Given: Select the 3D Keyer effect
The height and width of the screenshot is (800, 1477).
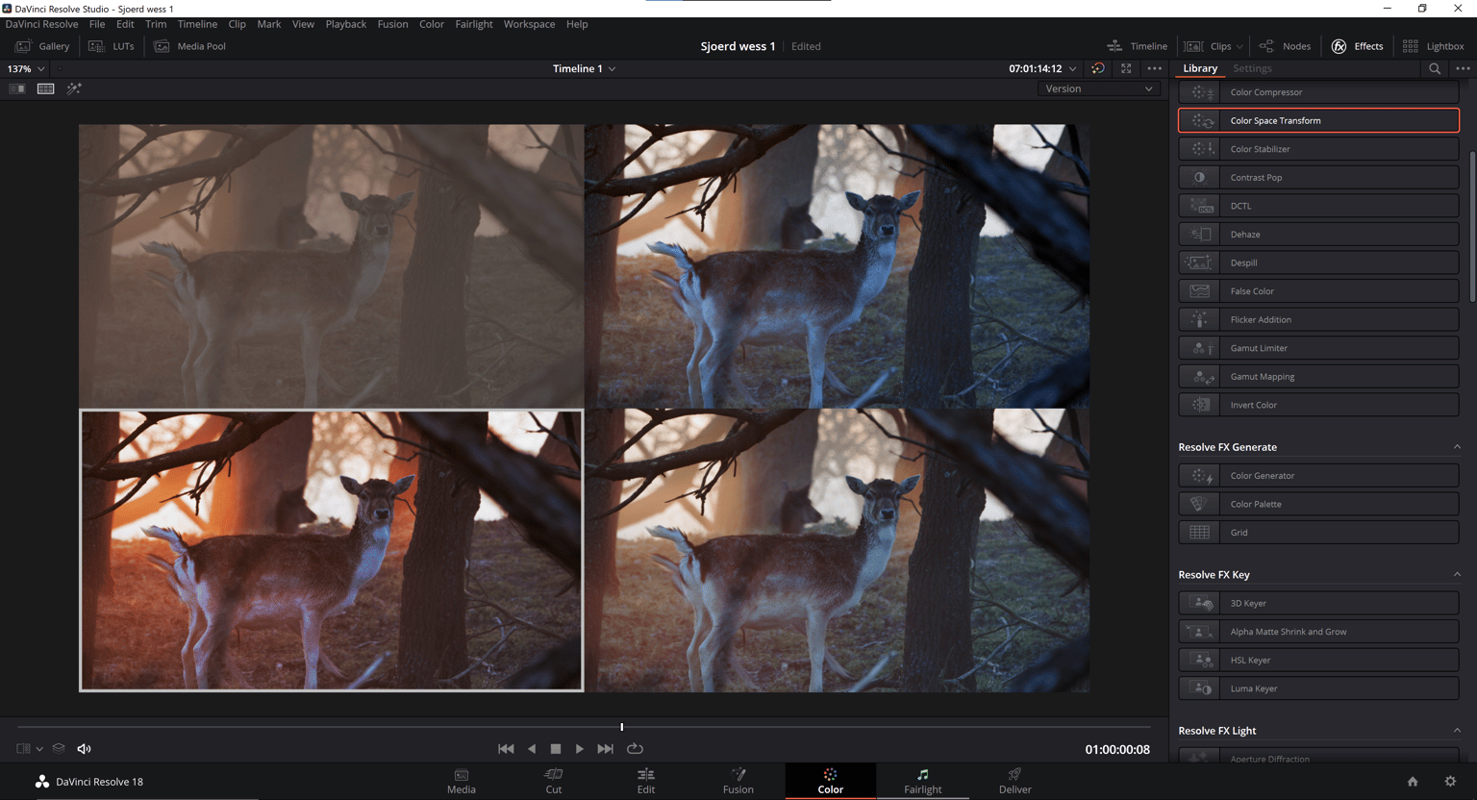Looking at the screenshot, I should [1318, 603].
